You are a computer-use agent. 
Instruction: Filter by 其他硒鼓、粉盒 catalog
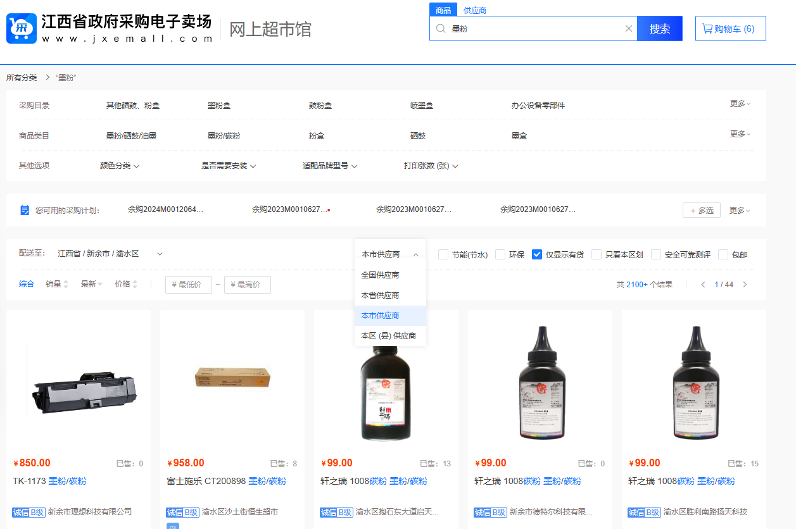tap(133, 106)
